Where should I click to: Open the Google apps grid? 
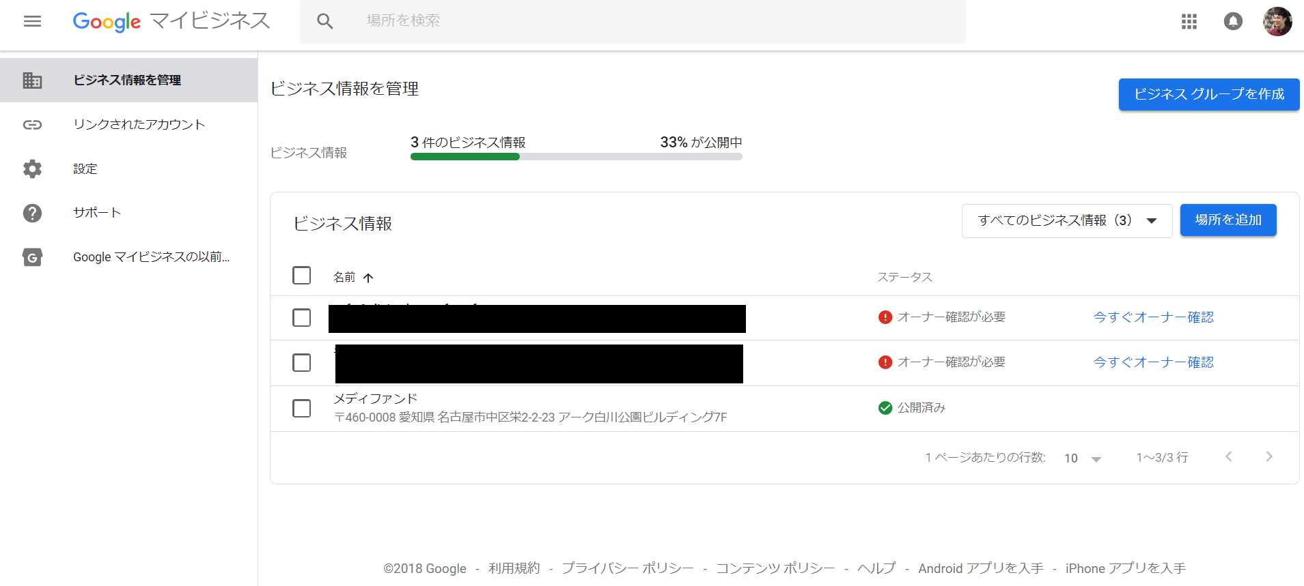(1189, 21)
